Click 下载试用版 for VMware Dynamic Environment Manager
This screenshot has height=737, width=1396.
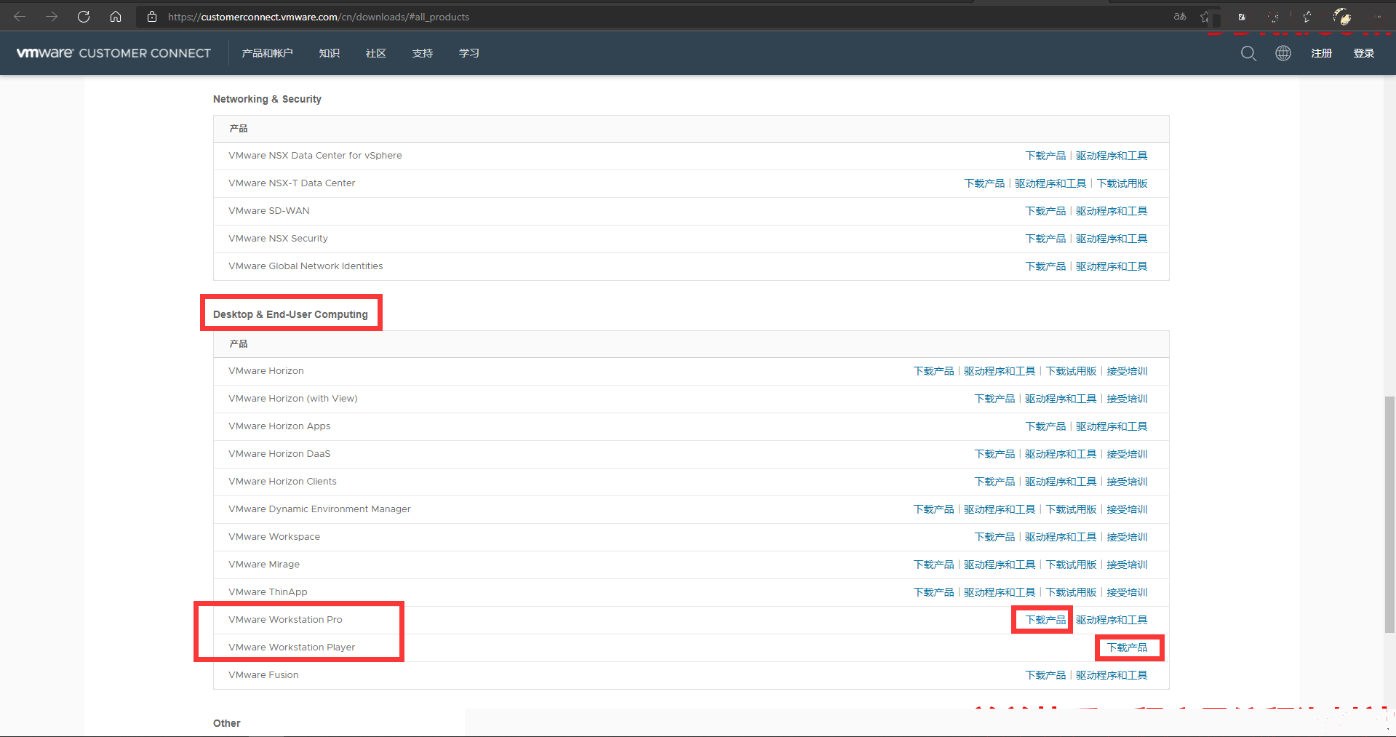point(1071,509)
